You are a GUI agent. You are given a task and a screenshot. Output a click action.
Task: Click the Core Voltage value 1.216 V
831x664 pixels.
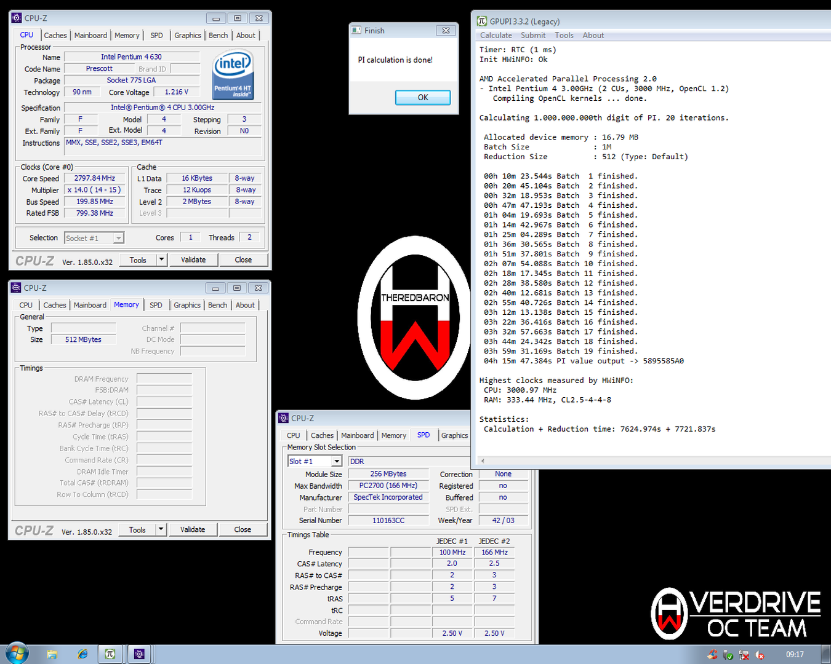[x=177, y=92]
